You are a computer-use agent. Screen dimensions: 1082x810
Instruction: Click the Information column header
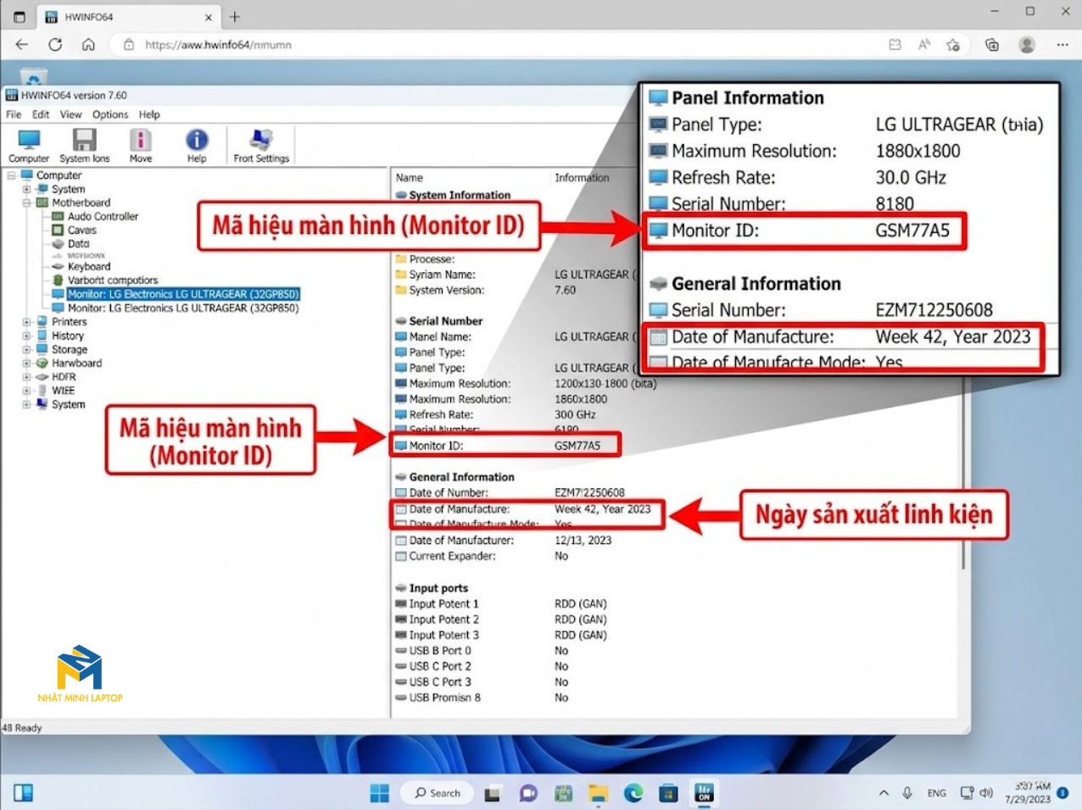(x=582, y=178)
